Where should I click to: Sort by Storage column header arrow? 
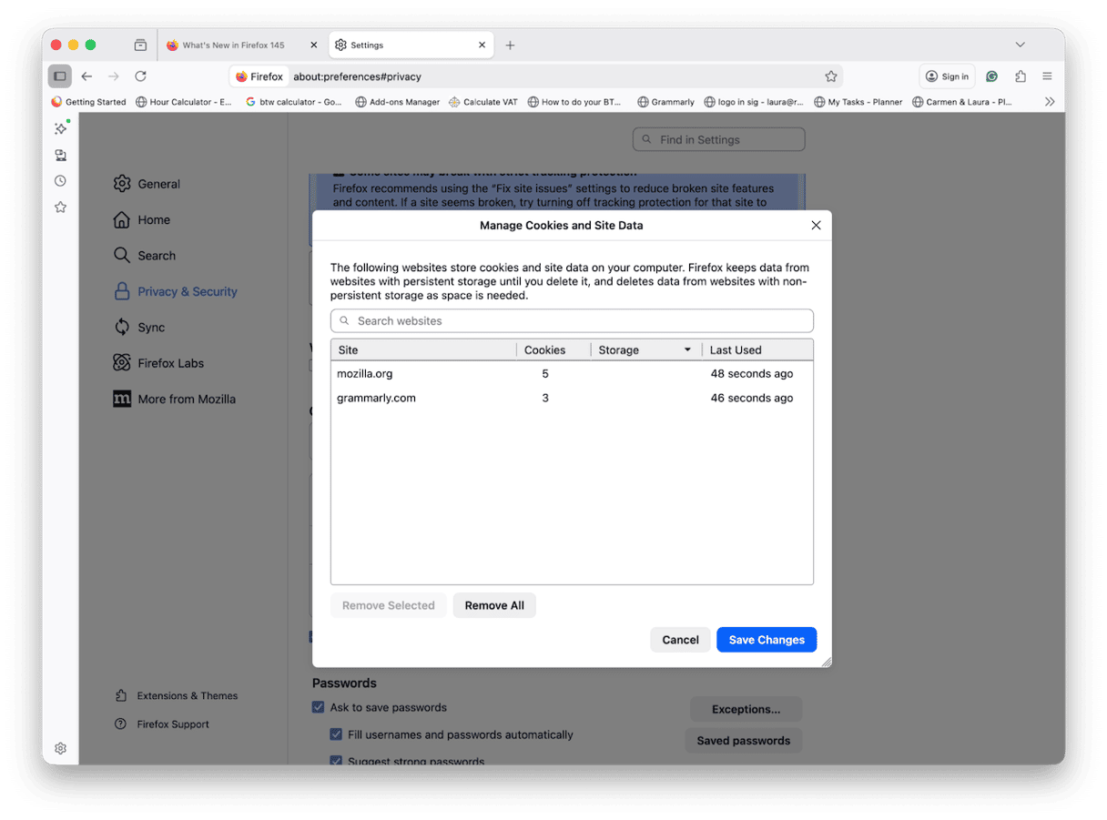tap(687, 349)
